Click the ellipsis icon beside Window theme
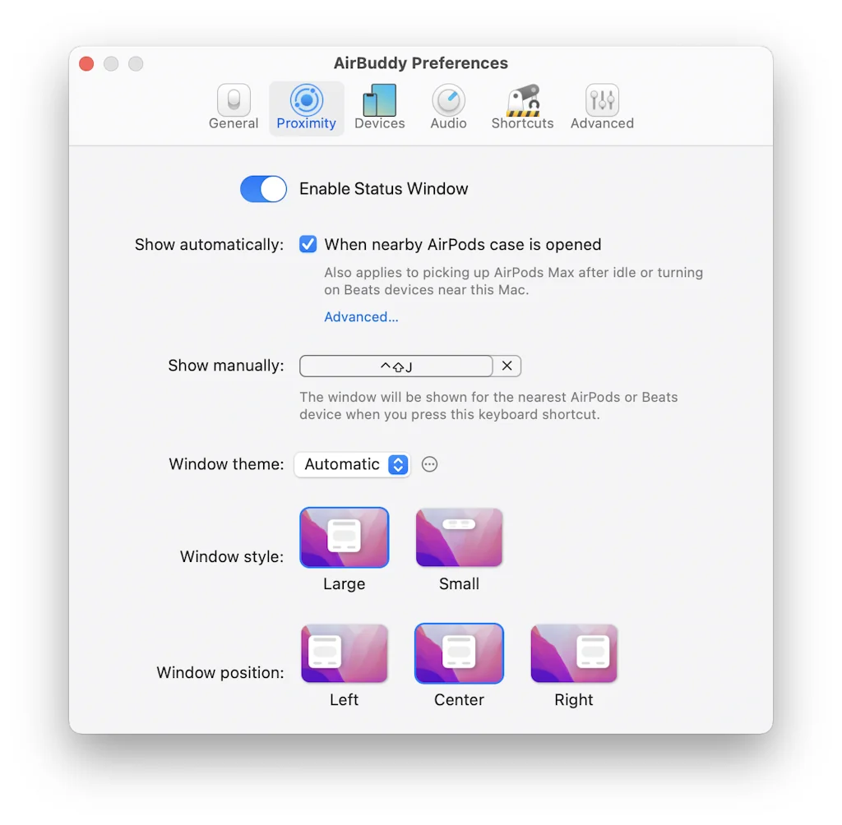 pyautogui.click(x=429, y=464)
